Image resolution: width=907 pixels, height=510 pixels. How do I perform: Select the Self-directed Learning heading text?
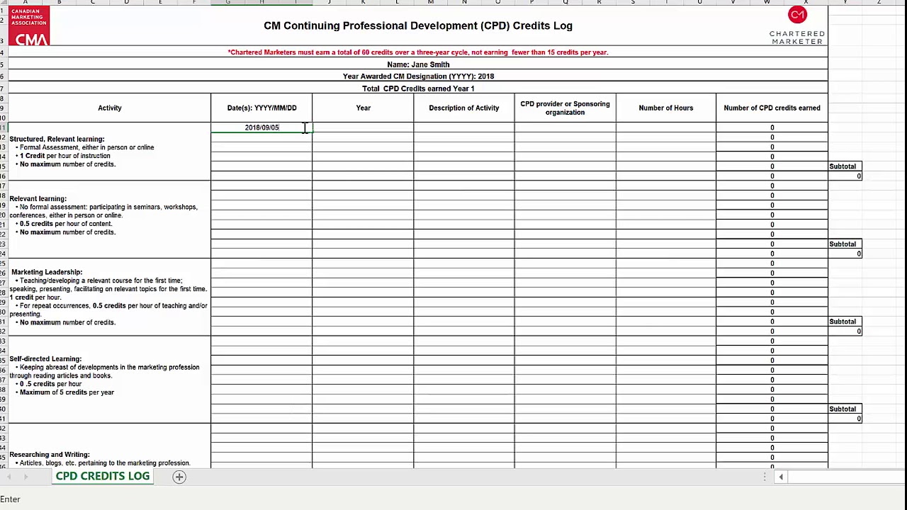tap(45, 359)
